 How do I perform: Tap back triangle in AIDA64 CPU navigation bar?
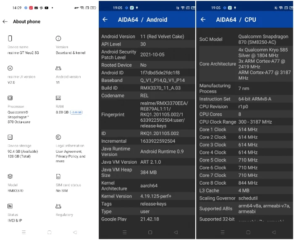coord(274,232)
